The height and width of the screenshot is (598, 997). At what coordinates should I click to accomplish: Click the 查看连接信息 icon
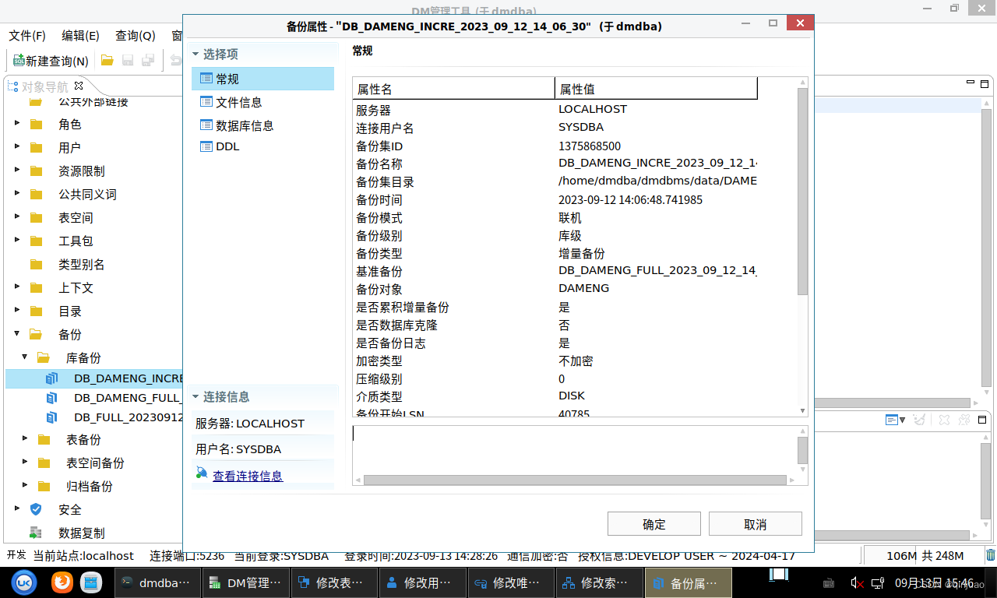click(x=202, y=473)
